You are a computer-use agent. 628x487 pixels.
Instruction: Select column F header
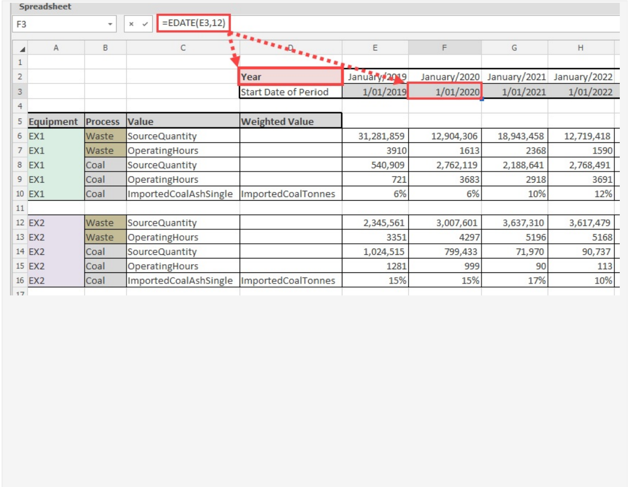pyautogui.click(x=445, y=48)
